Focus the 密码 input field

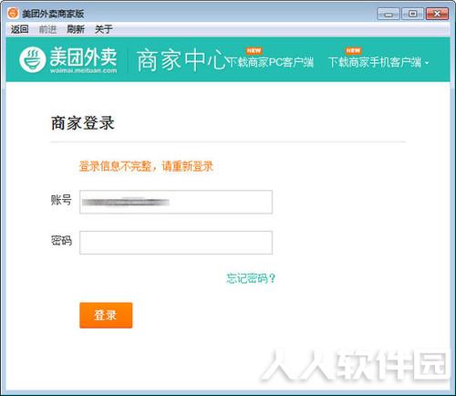[176, 243]
